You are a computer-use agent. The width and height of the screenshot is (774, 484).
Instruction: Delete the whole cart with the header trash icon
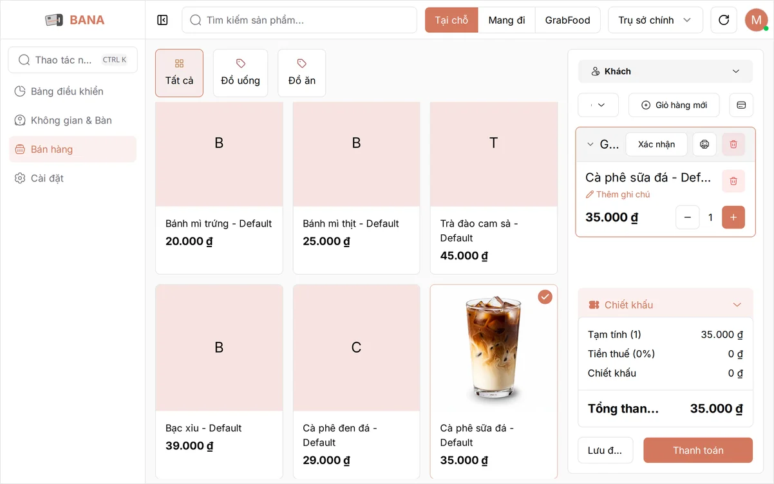pyautogui.click(x=733, y=144)
